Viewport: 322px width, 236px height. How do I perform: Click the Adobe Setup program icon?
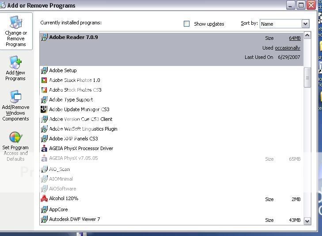coord(44,70)
